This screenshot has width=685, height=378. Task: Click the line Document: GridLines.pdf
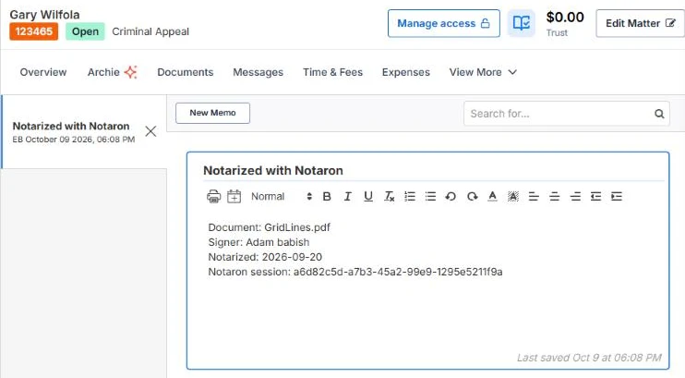click(x=270, y=227)
